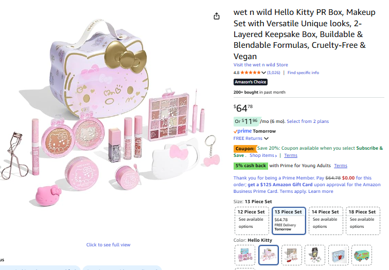Choose the 14 Piece Set size option
Screen dimensions: 389x270
click(x=326, y=220)
